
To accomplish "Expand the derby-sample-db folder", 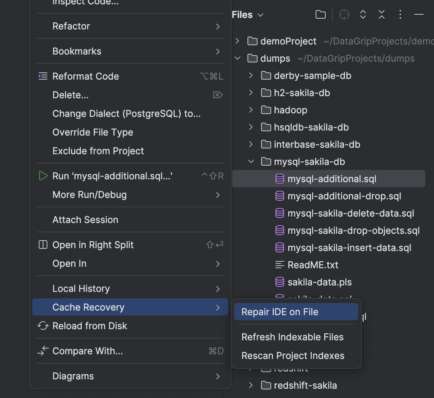I will click(250, 76).
